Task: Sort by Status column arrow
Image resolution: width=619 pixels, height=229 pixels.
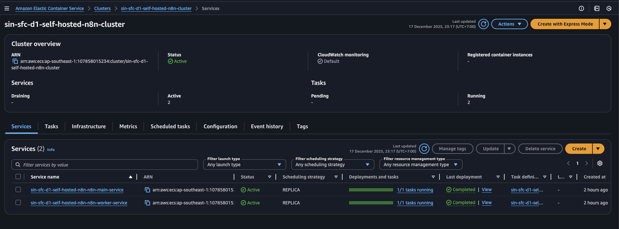Action: click(270, 177)
